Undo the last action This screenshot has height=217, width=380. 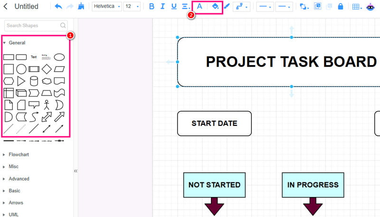tap(58, 6)
